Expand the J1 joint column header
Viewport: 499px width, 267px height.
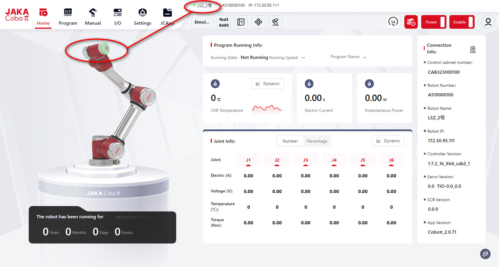point(248,160)
